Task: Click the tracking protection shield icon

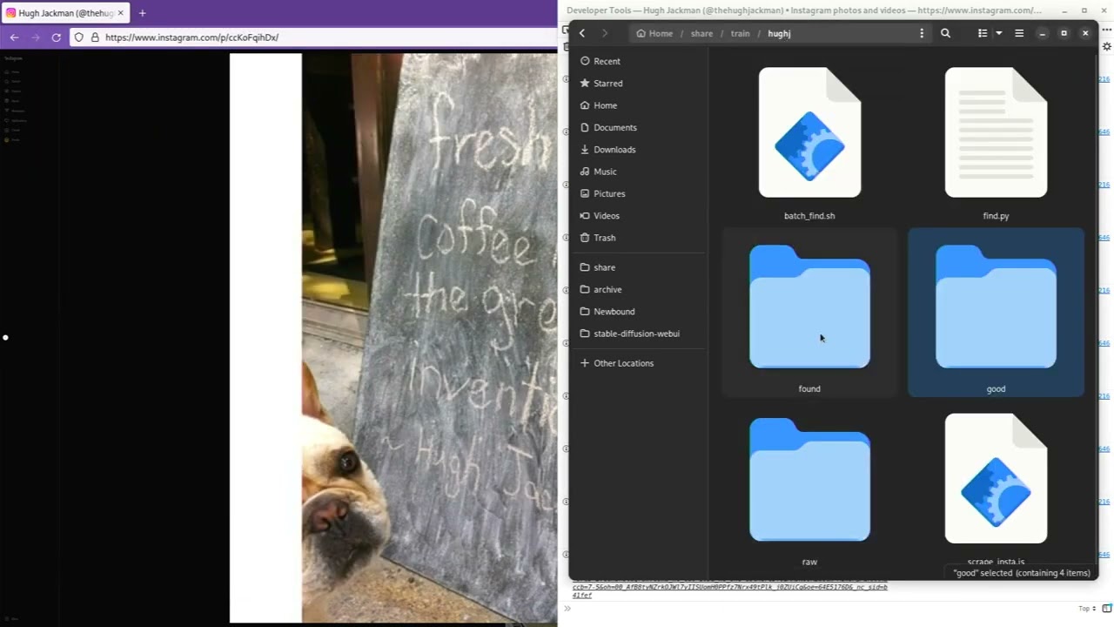Action: tap(78, 37)
